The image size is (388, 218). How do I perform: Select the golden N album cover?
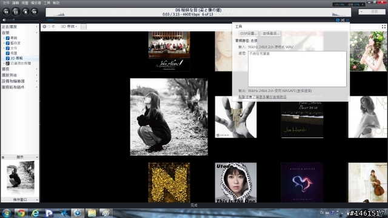[169, 182]
